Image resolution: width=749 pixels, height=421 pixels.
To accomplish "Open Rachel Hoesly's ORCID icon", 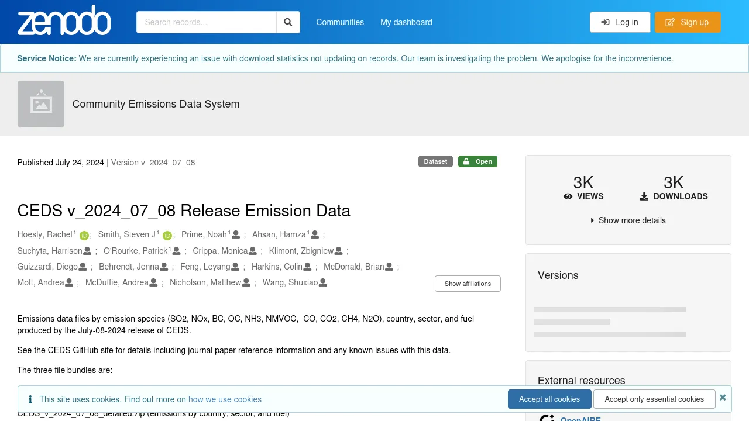I will click(x=84, y=236).
